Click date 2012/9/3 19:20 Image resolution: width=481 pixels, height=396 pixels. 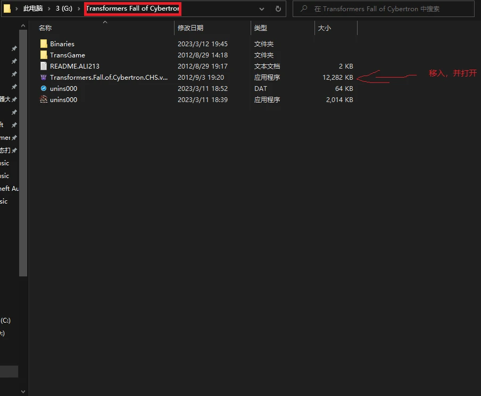coord(201,77)
